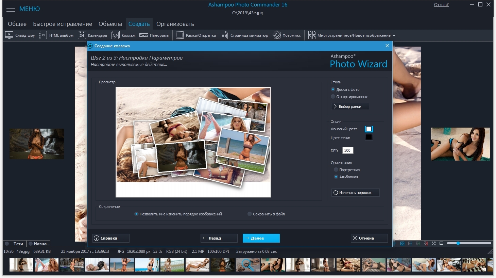The width and height of the screenshot is (496, 278).
Task: Toggle the Теги panel button
Action: click(14, 244)
